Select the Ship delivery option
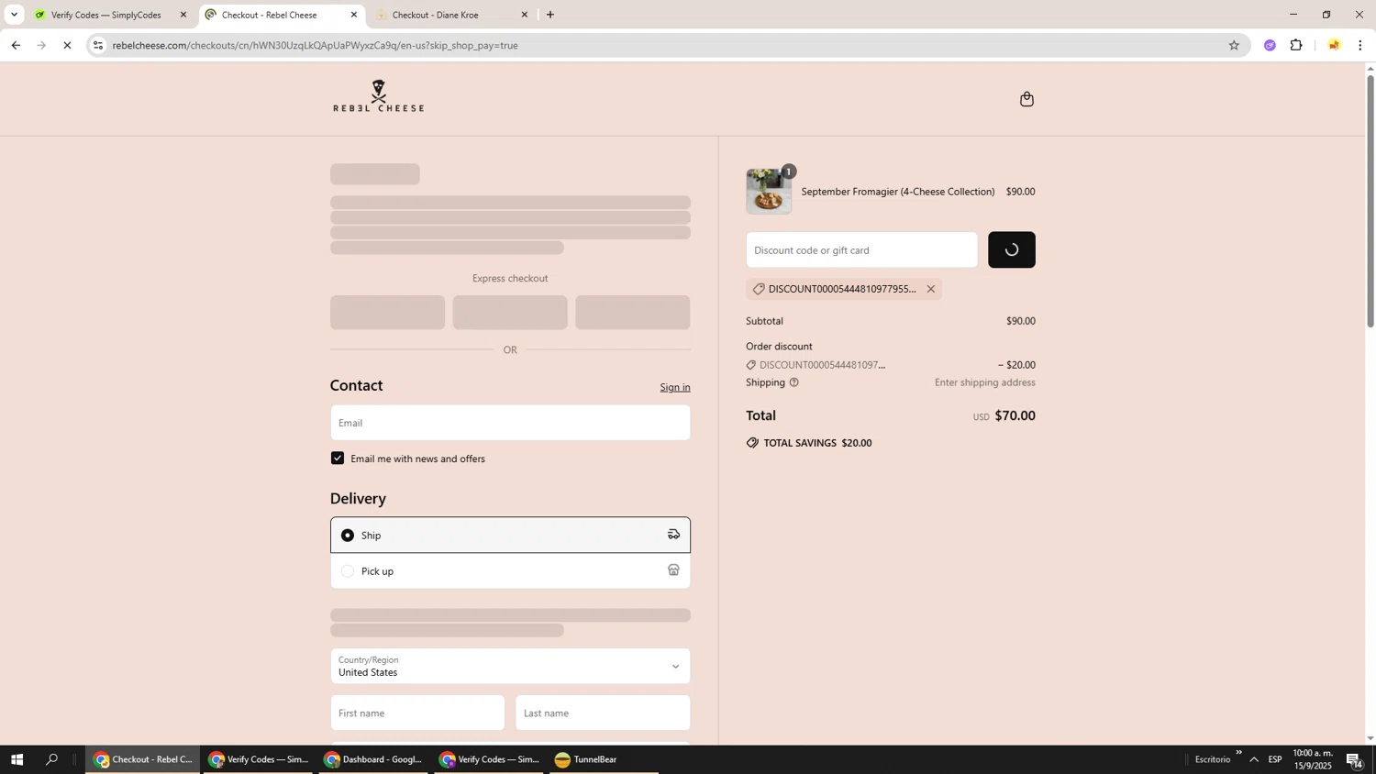Image resolution: width=1376 pixels, height=774 pixels. (x=510, y=535)
